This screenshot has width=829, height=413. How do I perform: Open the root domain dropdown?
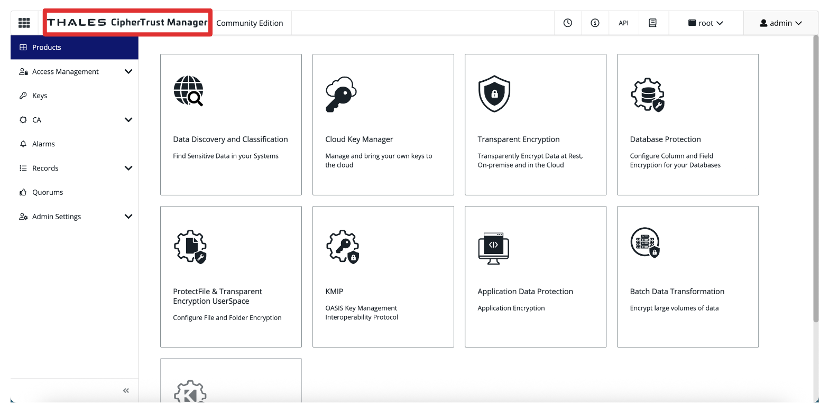point(705,23)
